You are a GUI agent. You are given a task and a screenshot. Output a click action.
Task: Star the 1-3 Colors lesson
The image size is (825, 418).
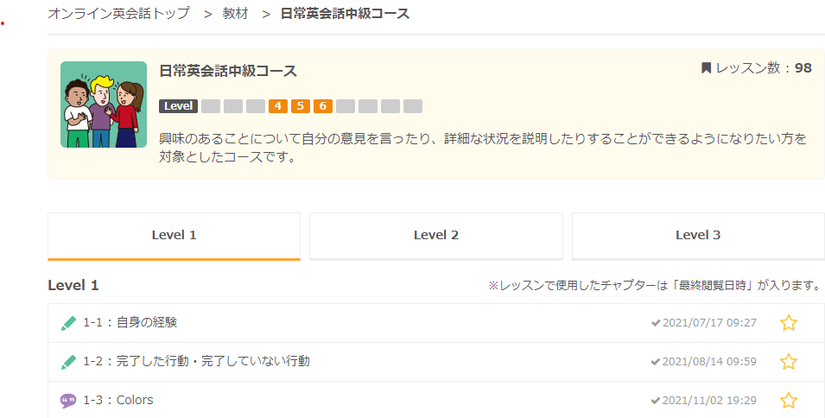(788, 401)
